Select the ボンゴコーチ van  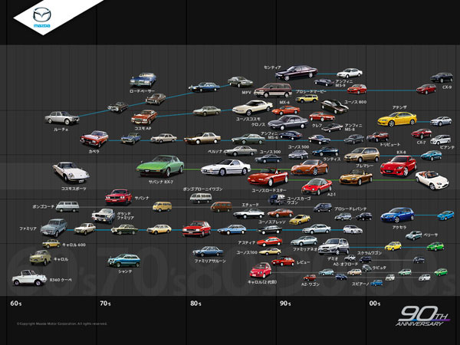(x=67, y=206)
